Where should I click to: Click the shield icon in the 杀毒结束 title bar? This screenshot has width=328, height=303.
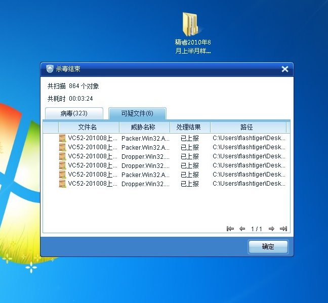(x=50, y=69)
